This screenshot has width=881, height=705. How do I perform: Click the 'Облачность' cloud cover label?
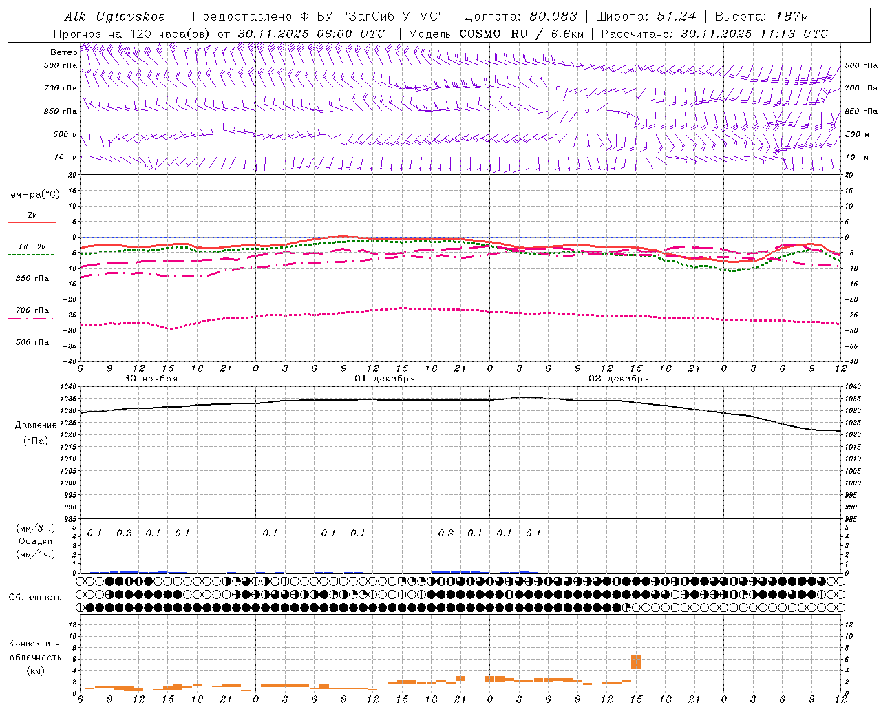35,597
